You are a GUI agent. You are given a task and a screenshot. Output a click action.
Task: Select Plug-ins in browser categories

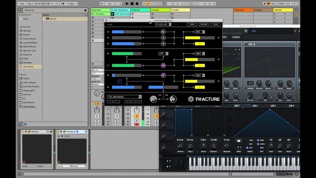27,54
